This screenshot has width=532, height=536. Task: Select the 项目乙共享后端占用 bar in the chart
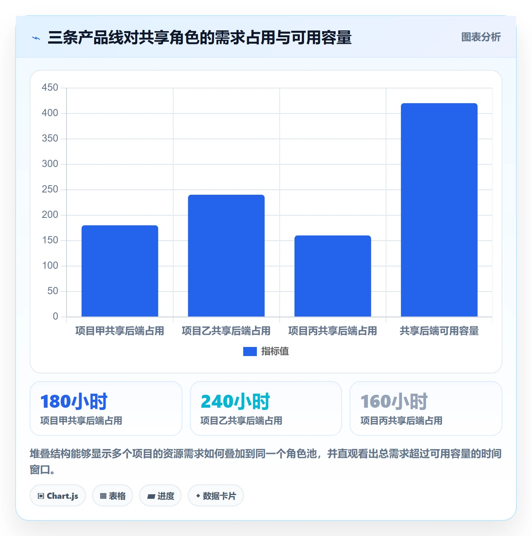pyautogui.click(x=226, y=256)
